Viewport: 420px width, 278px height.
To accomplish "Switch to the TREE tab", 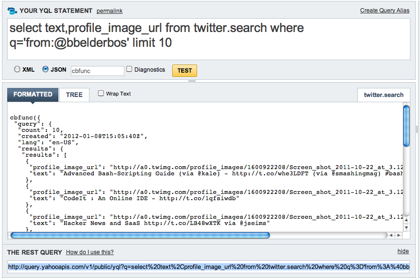I will (74, 95).
